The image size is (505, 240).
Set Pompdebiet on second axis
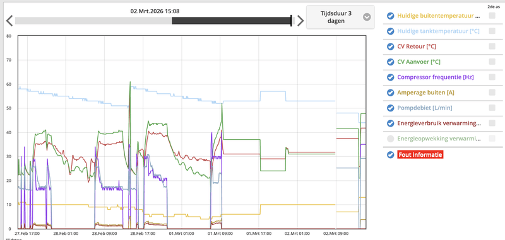point(492,108)
